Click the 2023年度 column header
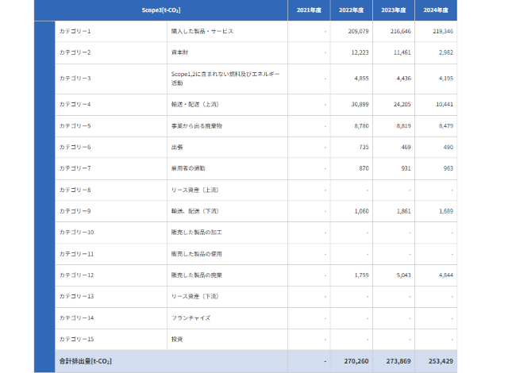512x373 pixels. (394, 10)
